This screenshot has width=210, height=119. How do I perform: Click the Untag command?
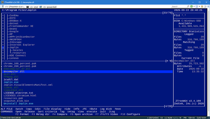point(71,111)
